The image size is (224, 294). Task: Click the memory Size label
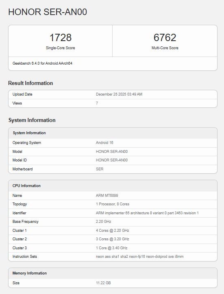[16, 283]
